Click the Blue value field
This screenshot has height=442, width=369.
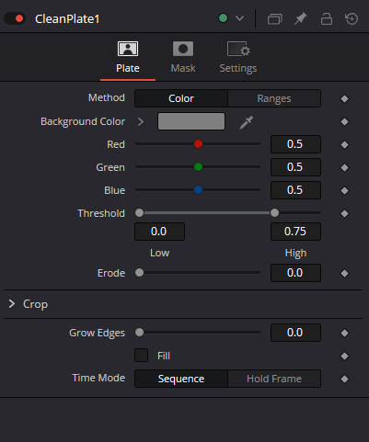(295, 190)
